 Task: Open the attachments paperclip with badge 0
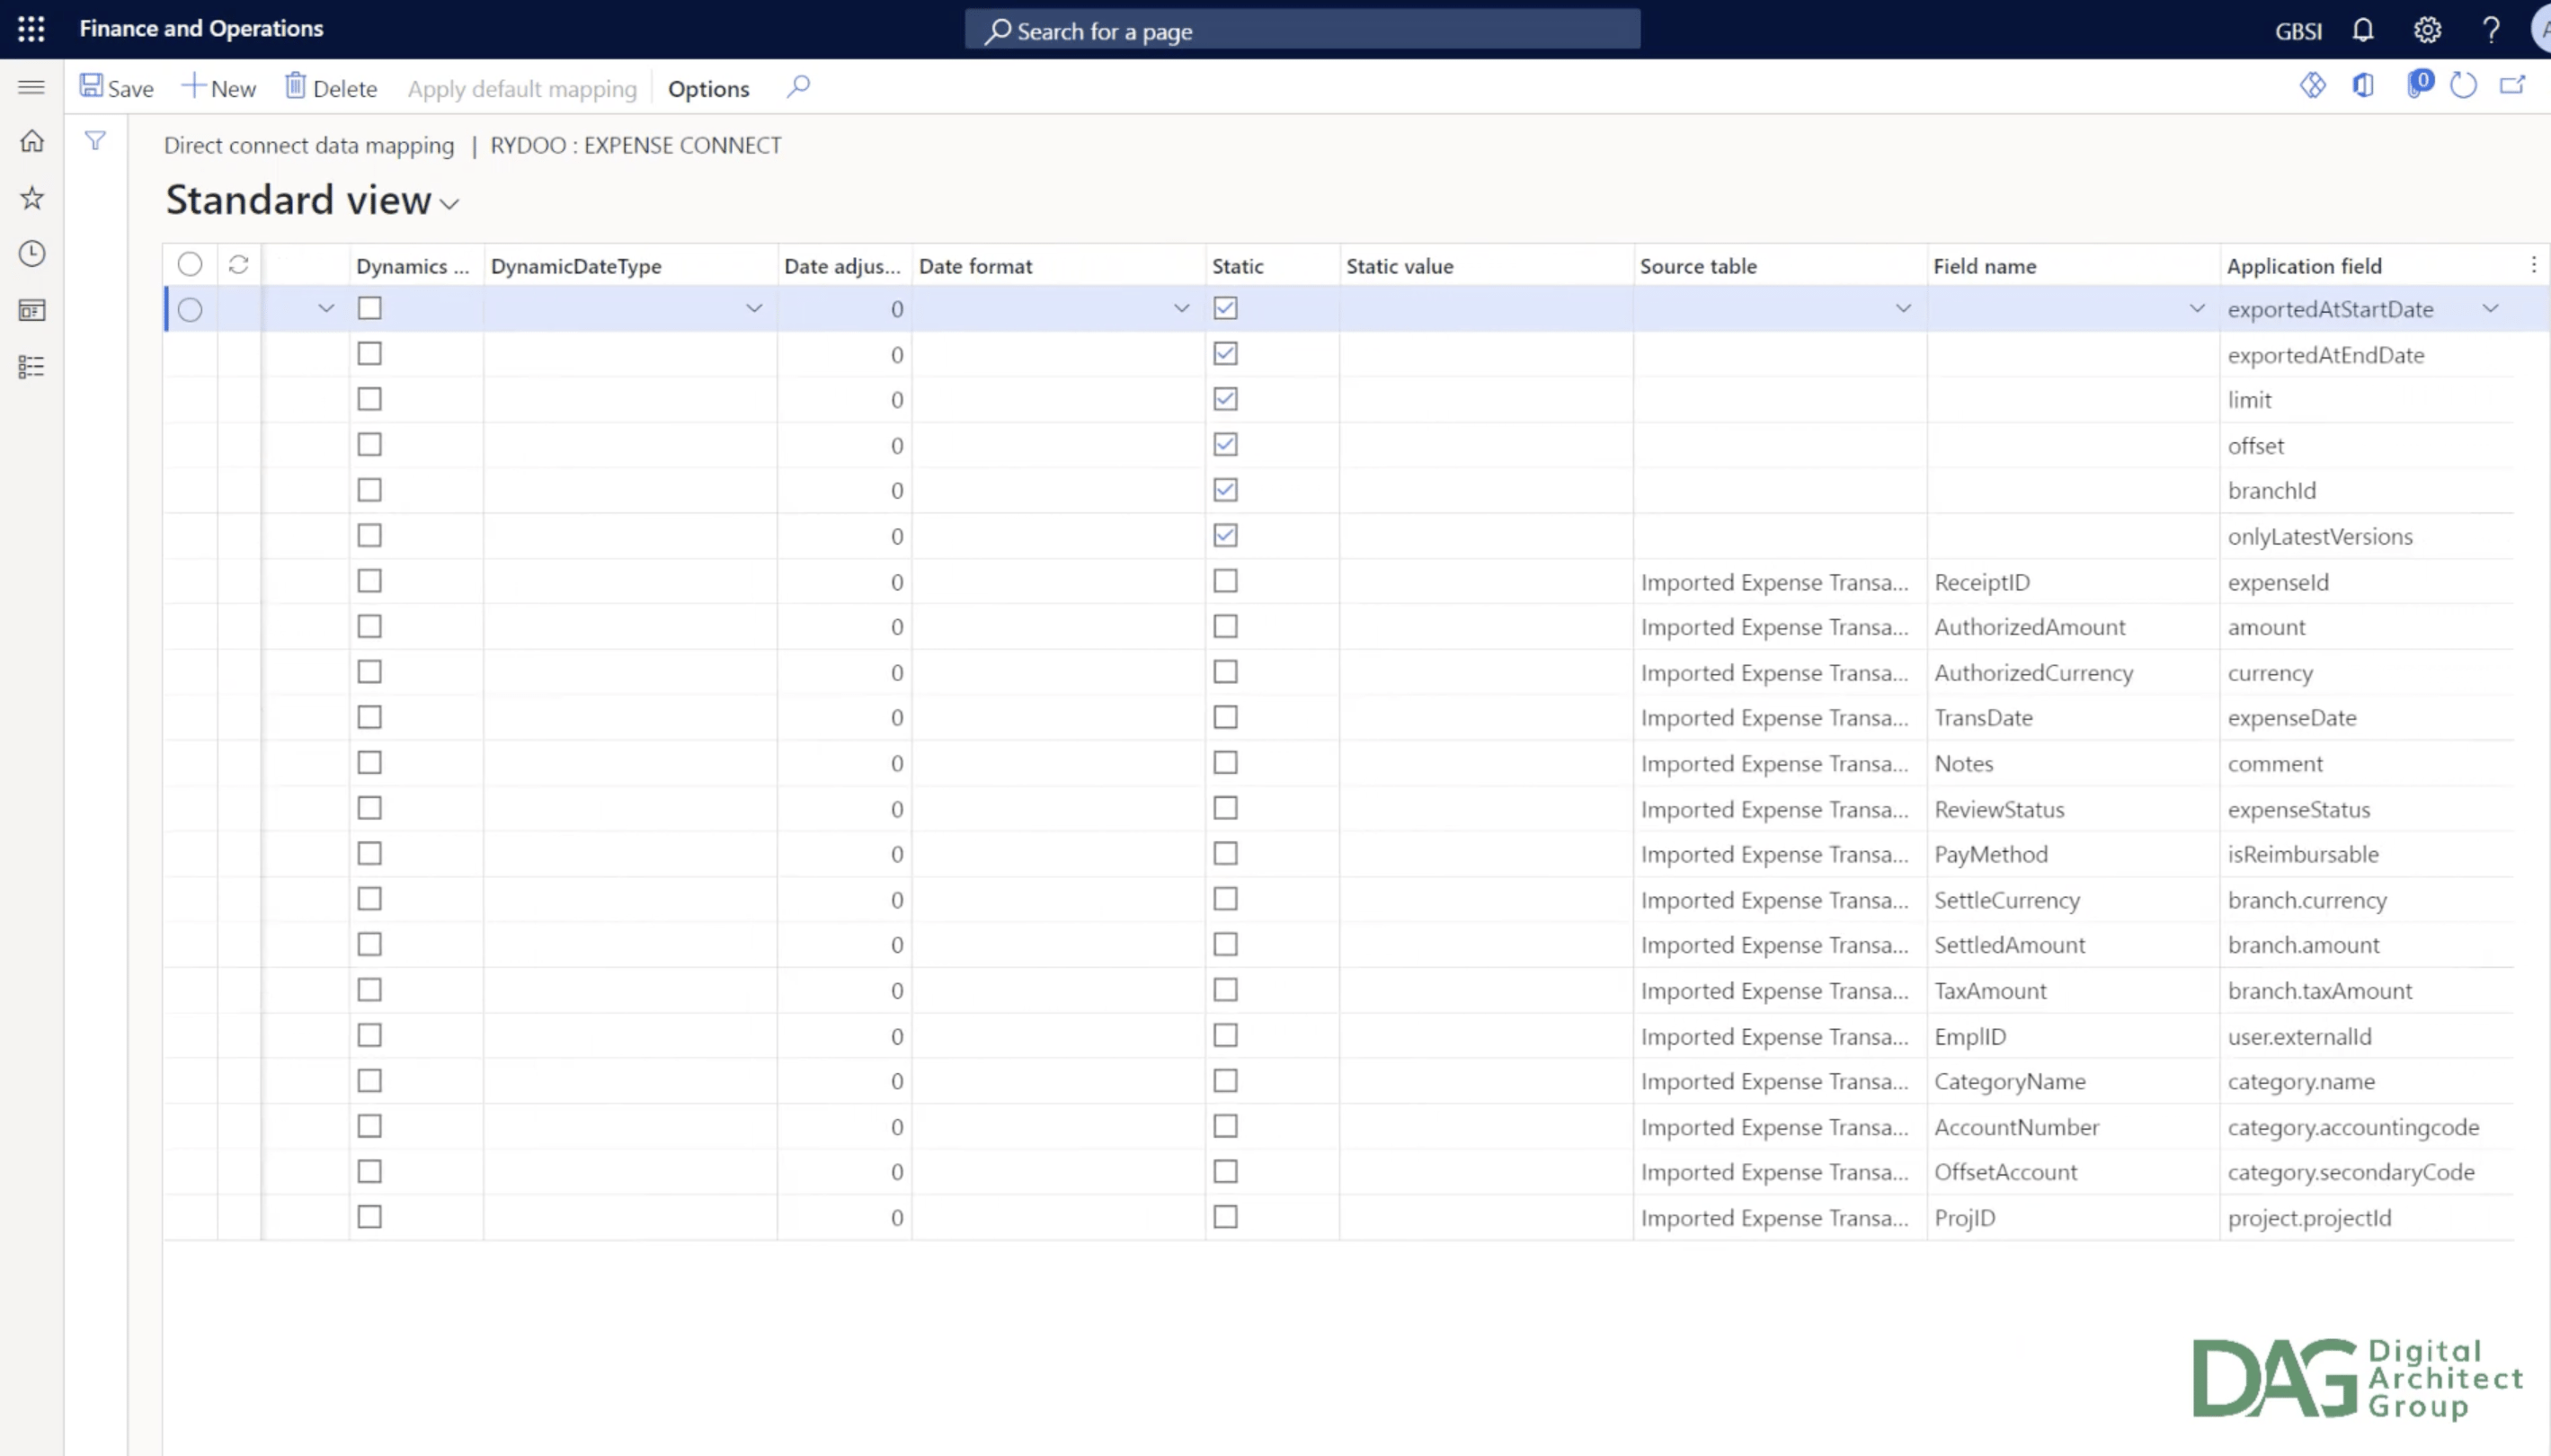pyautogui.click(x=2420, y=85)
